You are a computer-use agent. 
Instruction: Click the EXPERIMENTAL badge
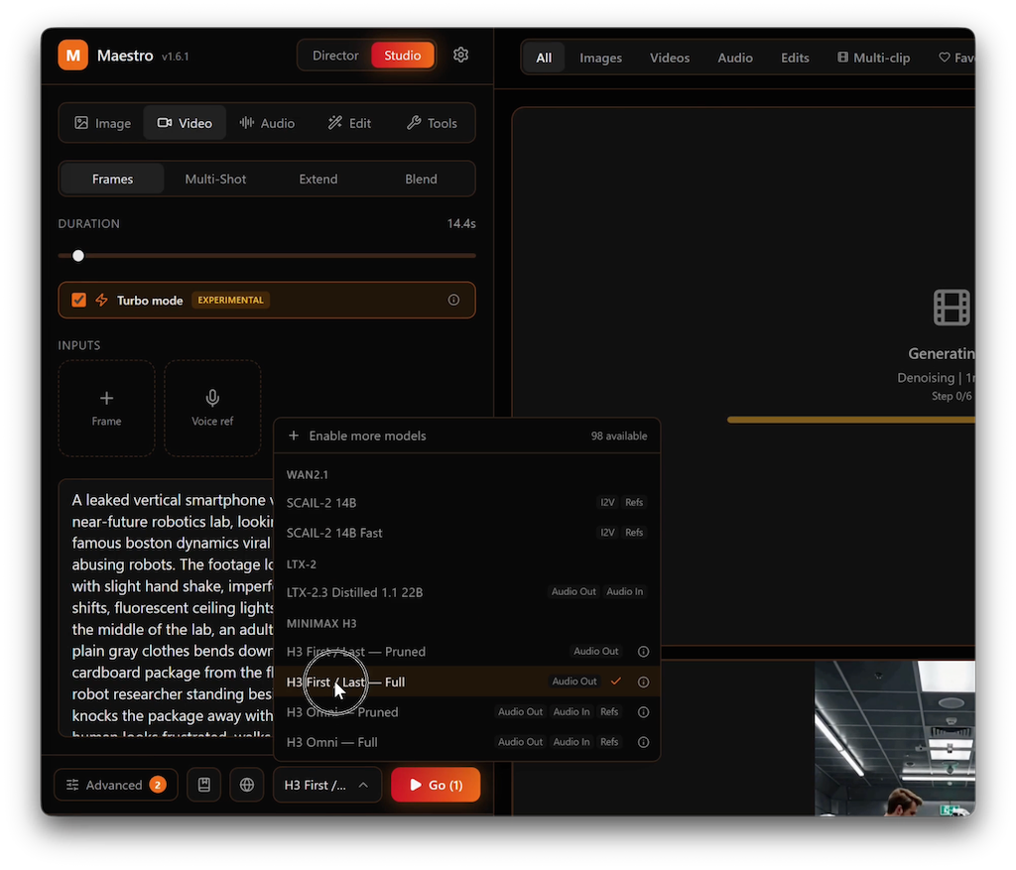(x=230, y=300)
